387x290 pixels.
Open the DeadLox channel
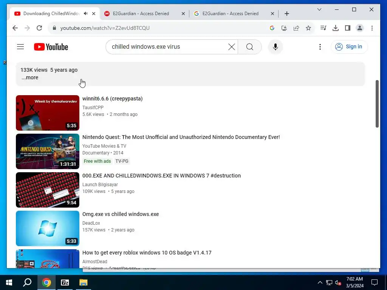91,223
